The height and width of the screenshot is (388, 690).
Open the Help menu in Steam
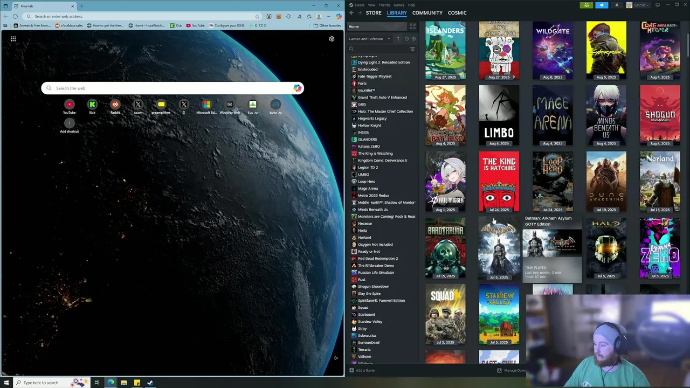point(411,5)
